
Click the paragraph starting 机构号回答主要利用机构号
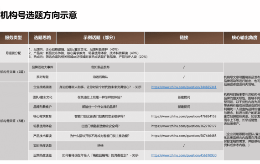click(x=242, y=109)
